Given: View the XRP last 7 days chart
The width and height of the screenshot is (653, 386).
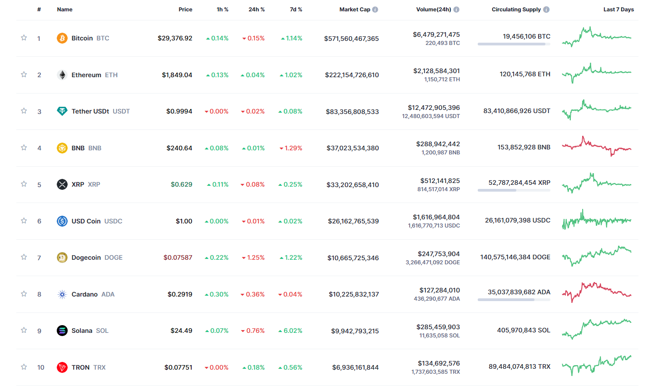Looking at the screenshot, I should [x=597, y=183].
